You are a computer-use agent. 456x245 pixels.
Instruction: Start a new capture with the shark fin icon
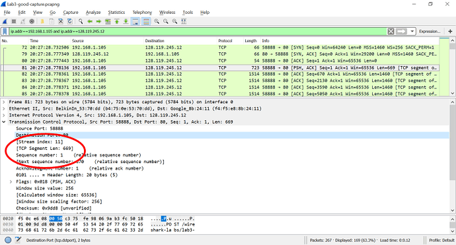5,21
